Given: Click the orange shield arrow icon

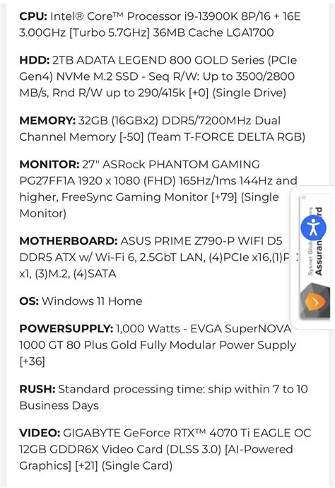Looking at the screenshot, I should 315,301.
